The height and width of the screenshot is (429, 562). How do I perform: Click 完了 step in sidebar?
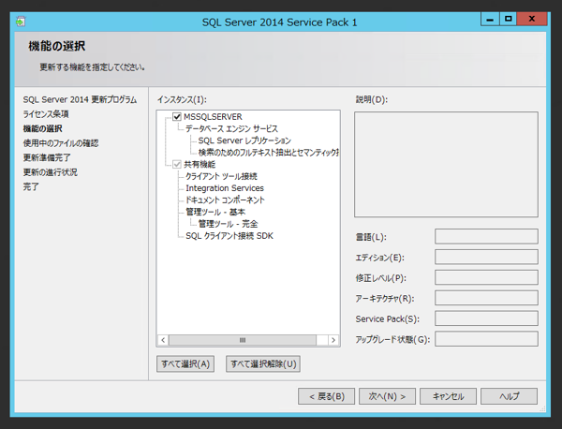[x=31, y=186]
